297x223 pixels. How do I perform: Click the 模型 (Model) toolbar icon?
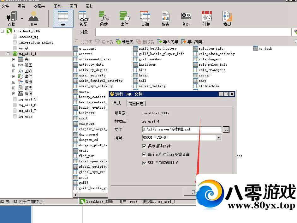(x=227, y=19)
